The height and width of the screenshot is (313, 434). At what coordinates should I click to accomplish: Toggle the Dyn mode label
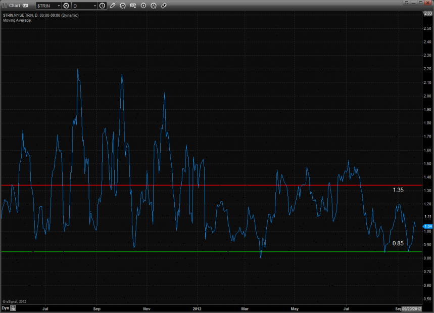[x=5, y=307]
